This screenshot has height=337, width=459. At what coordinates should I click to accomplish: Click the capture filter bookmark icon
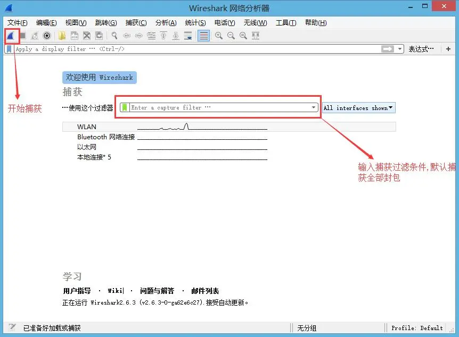125,107
